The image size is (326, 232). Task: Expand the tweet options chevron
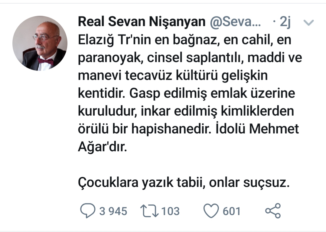click(x=309, y=23)
